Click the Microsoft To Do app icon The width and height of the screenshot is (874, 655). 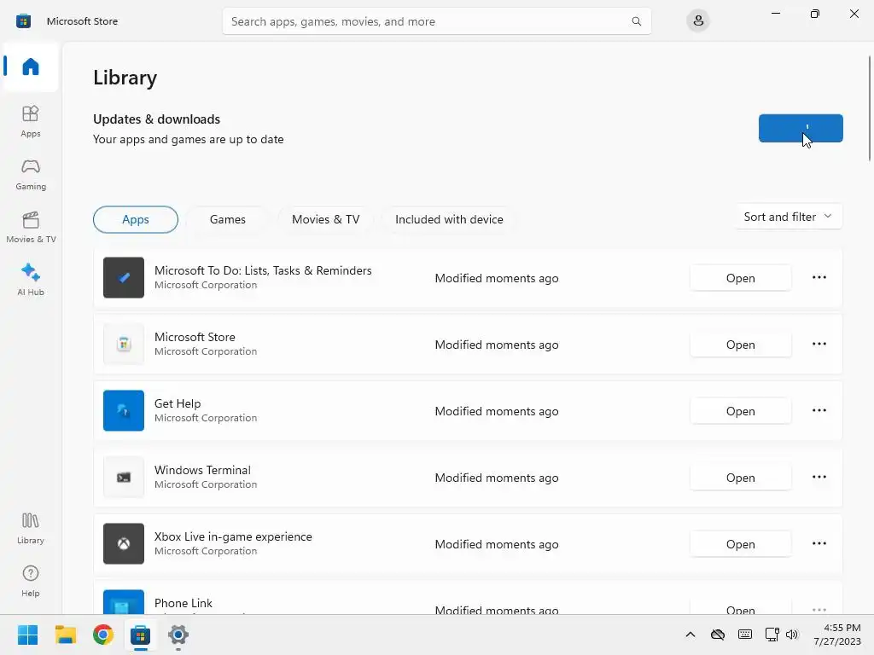click(x=124, y=277)
